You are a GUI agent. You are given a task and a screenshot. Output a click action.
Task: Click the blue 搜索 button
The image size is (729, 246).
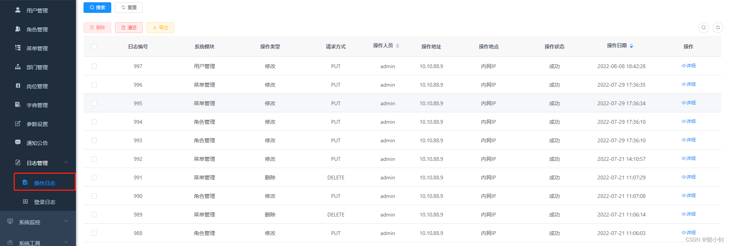(x=97, y=8)
